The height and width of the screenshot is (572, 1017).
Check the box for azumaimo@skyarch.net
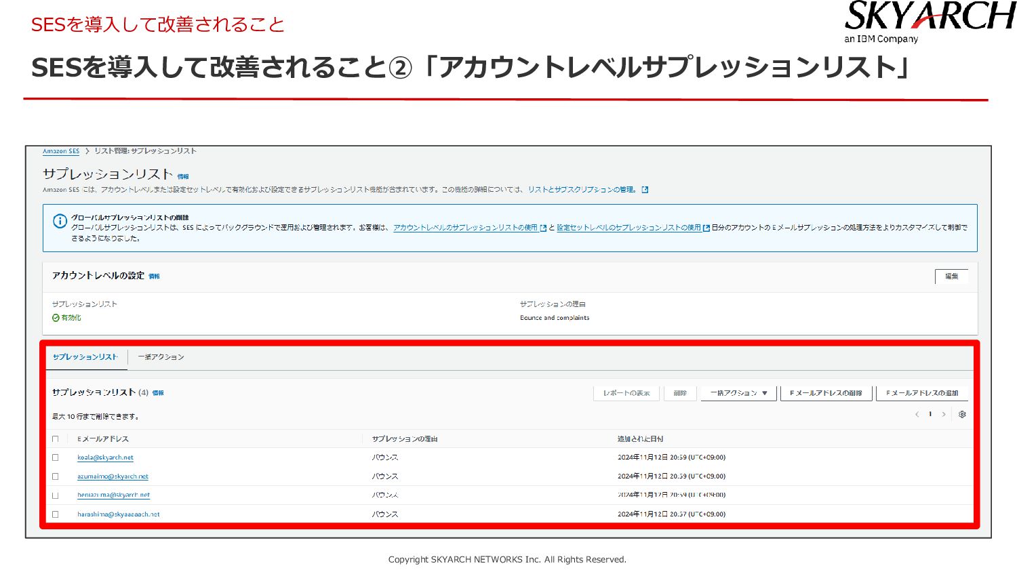(56, 476)
